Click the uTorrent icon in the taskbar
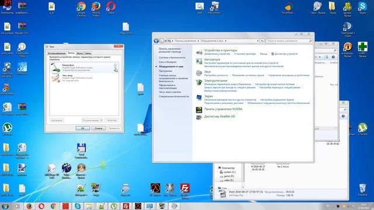This screenshot has width=374, height=210. point(114,206)
